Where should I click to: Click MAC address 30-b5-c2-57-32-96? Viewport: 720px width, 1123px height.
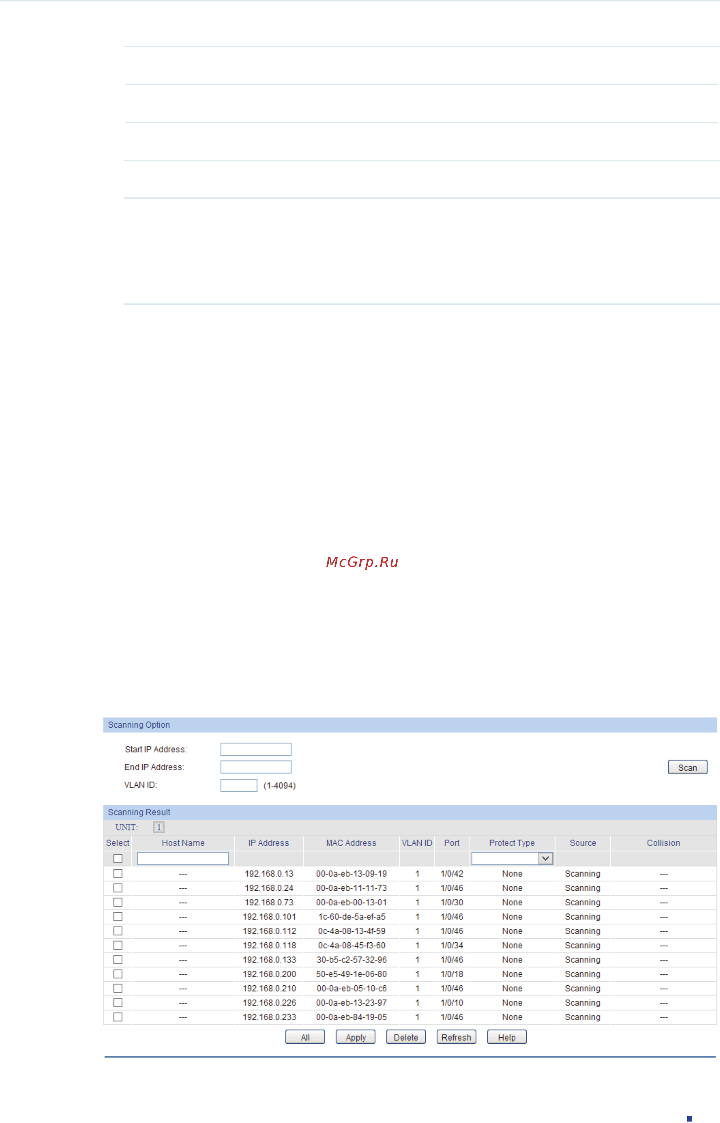352,960
